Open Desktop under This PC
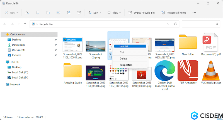The height and width of the screenshot is (120, 223). click(16, 67)
